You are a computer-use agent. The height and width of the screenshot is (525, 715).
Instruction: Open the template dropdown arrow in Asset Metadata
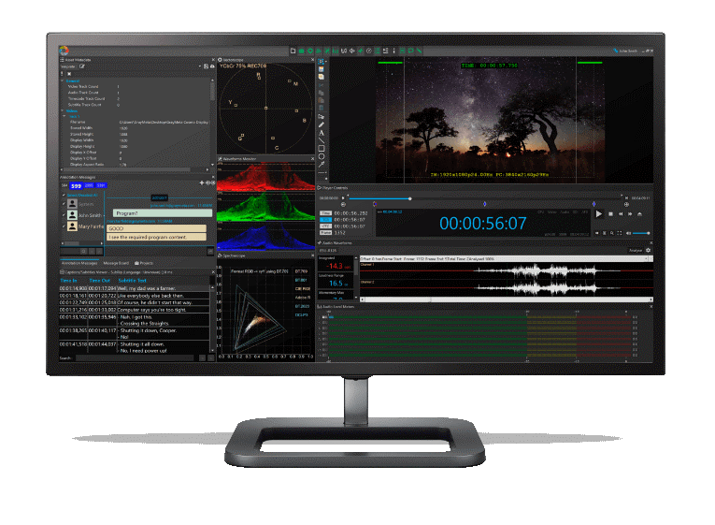coord(200,66)
